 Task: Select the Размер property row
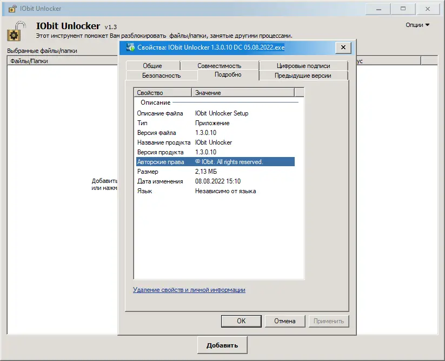tap(215, 172)
